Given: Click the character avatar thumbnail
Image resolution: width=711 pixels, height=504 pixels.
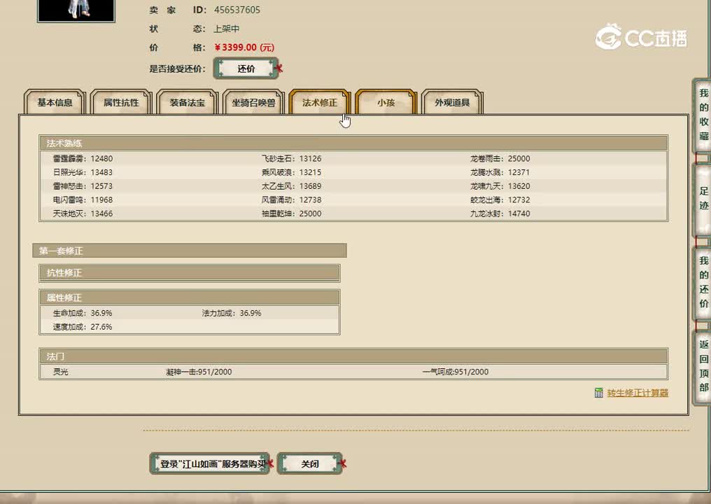Looking at the screenshot, I should click(76, 10).
